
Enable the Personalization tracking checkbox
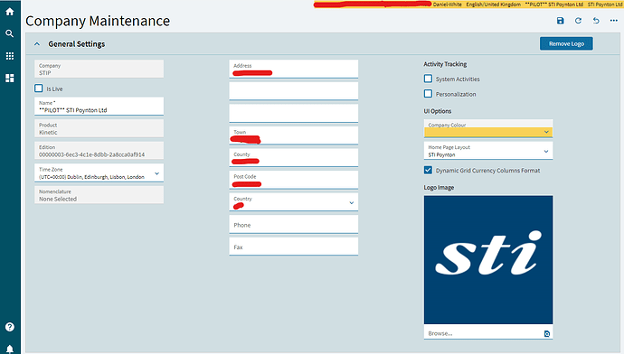click(428, 94)
